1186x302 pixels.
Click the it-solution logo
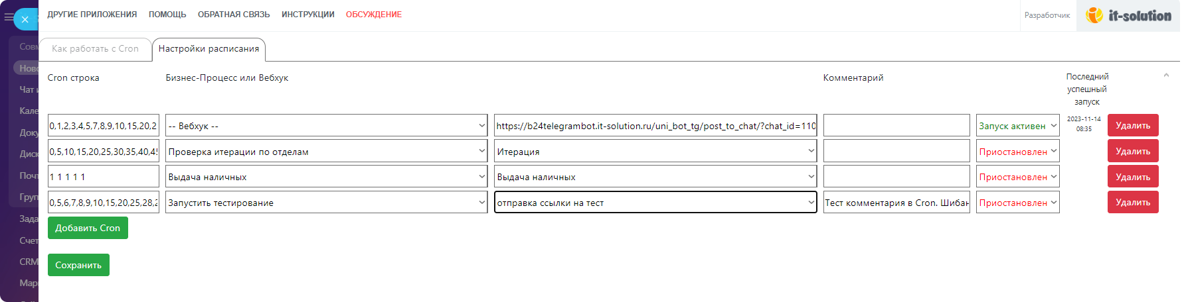(1128, 16)
